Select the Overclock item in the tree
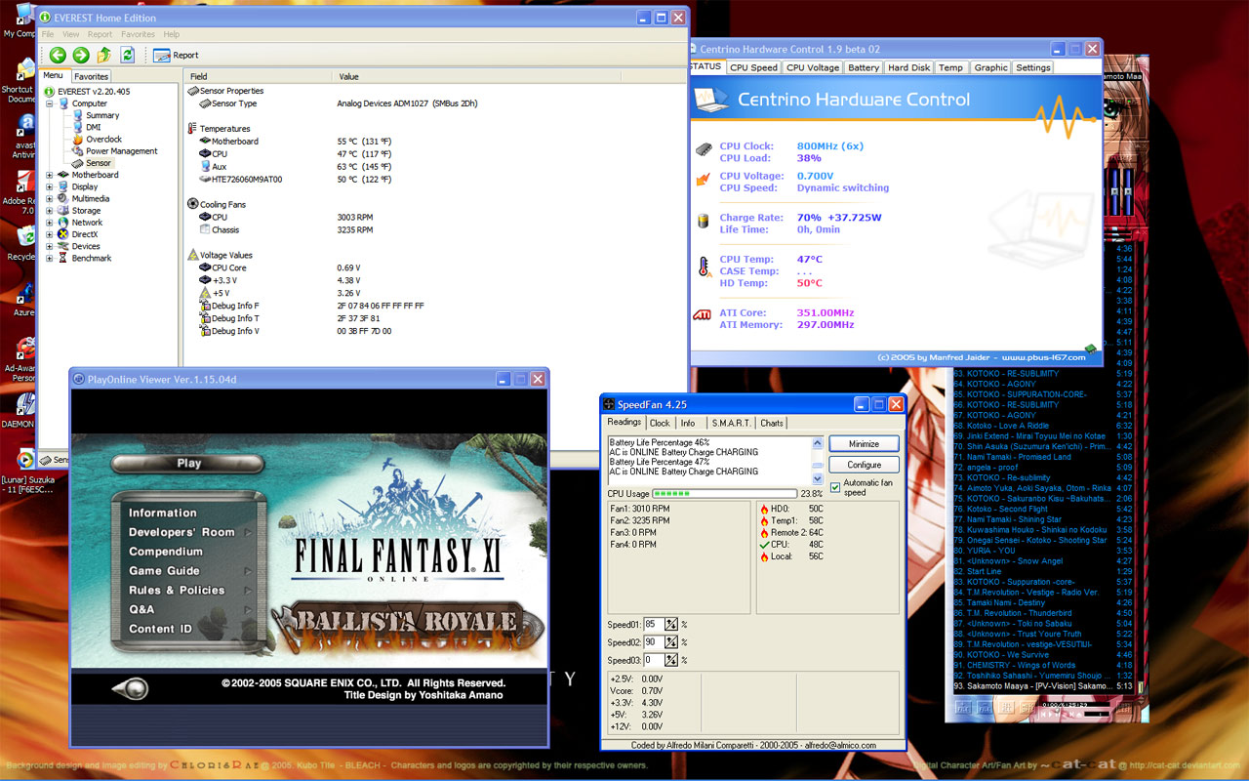This screenshot has height=781, width=1249. coord(103,140)
